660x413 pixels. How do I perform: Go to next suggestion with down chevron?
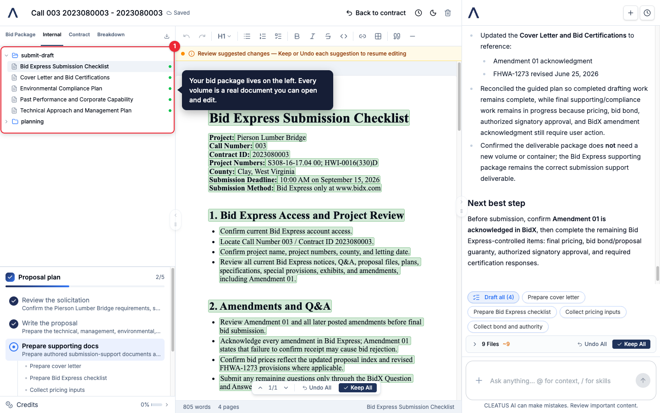tap(286, 388)
